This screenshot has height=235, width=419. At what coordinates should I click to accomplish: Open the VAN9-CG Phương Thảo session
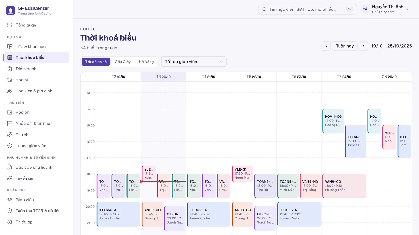click(x=344, y=186)
